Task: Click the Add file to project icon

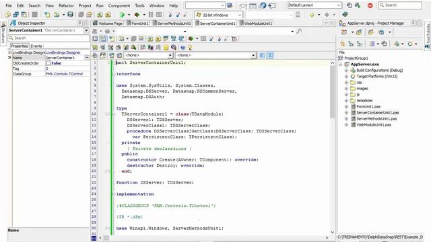Action: click(100, 15)
